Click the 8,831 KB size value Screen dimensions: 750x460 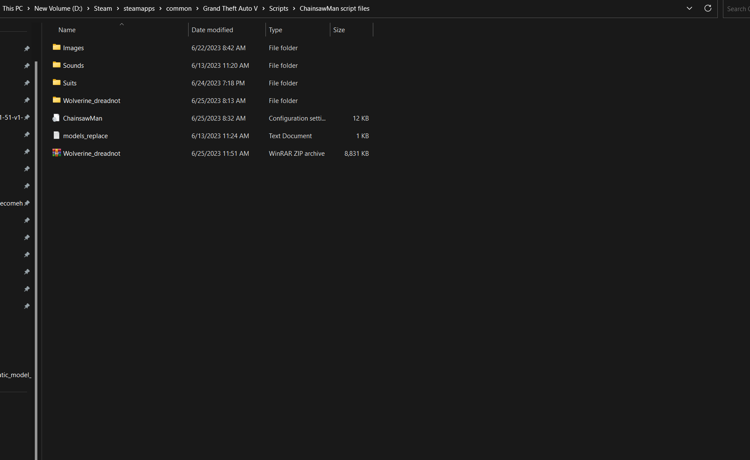[357, 154]
